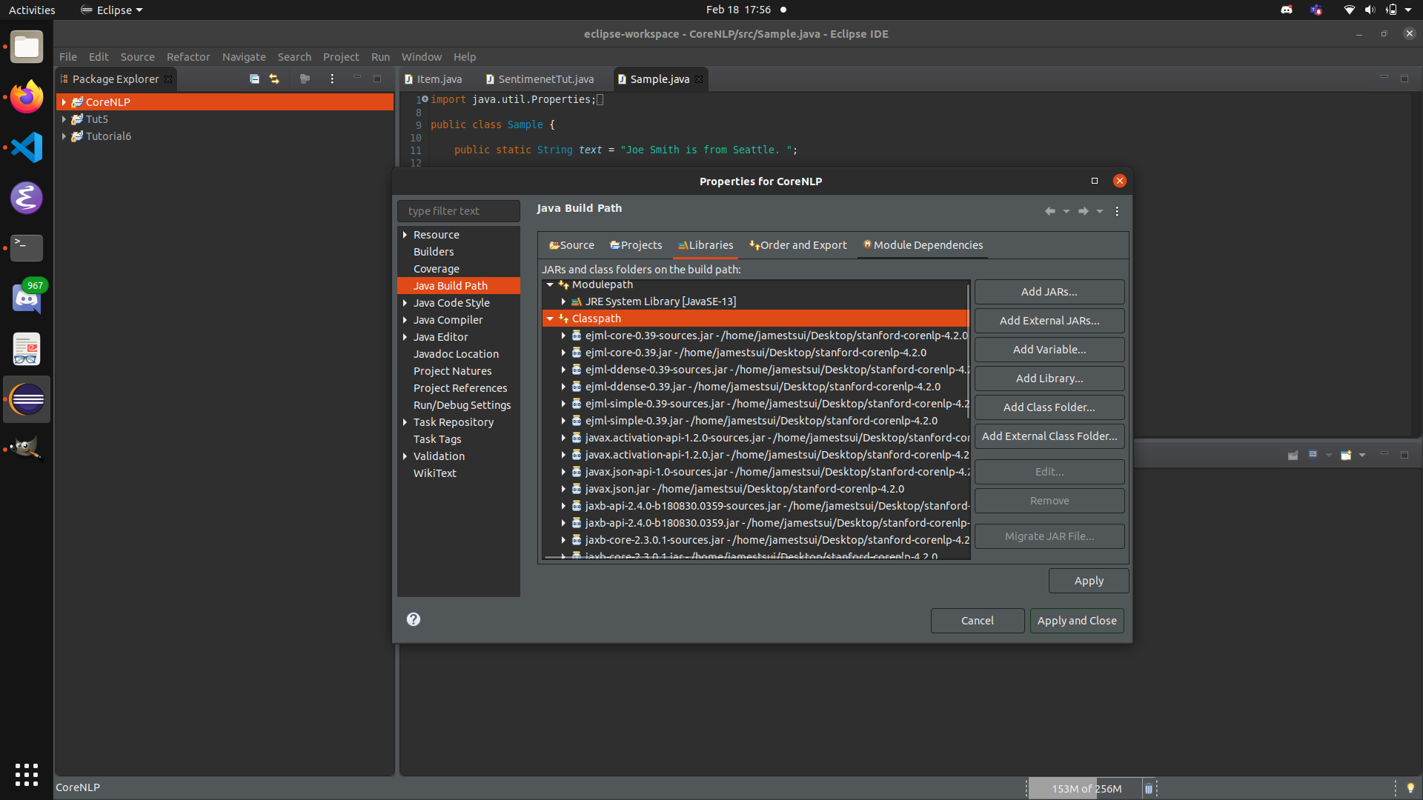
Task: Click the type filter text field
Action: [458, 211]
